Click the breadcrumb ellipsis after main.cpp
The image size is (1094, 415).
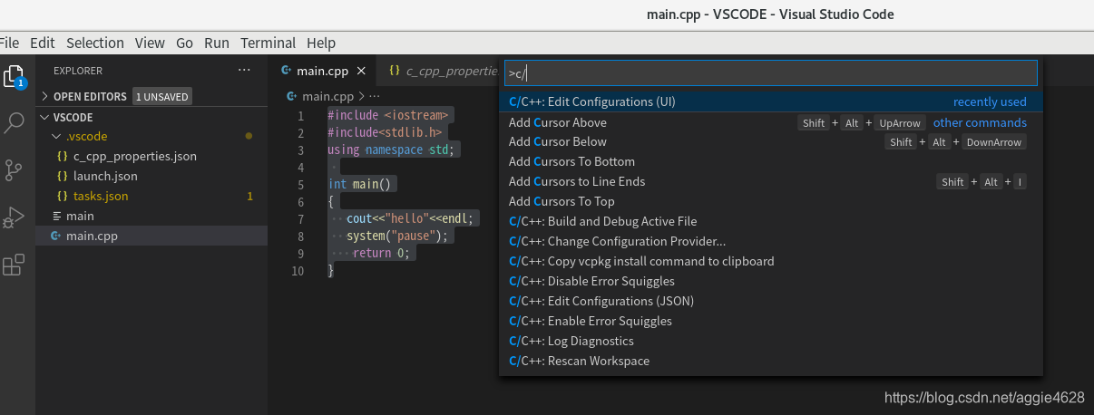point(374,96)
